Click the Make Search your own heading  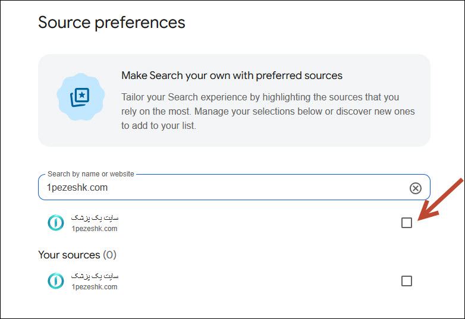pos(232,75)
